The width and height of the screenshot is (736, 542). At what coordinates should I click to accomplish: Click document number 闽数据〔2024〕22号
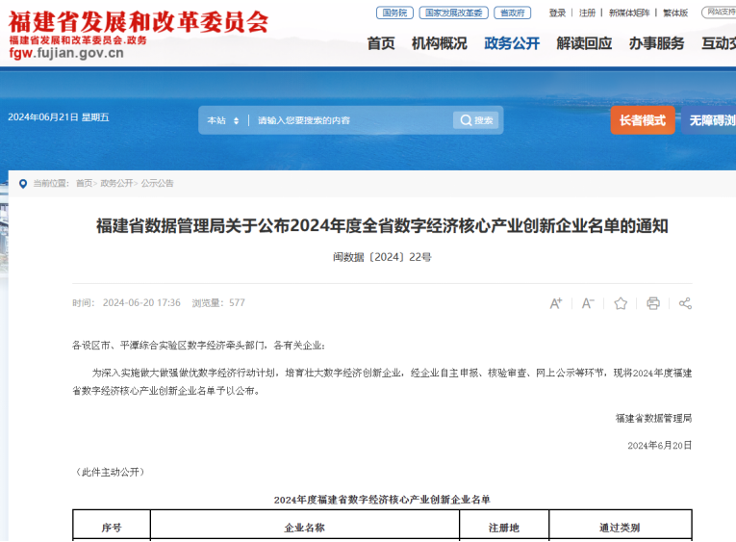pos(382,257)
